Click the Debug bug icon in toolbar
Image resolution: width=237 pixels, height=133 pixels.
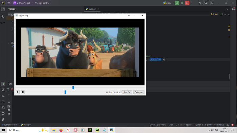182,3
